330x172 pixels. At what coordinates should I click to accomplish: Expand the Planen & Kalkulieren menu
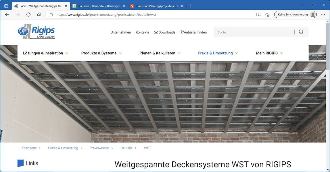click(x=160, y=53)
